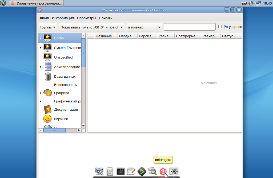Click the group list scroll-down arrow
273x178 pixels.
83,126
